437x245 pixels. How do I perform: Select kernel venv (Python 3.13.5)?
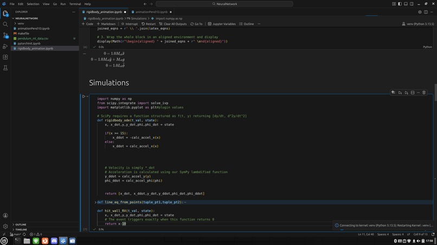click(418, 24)
